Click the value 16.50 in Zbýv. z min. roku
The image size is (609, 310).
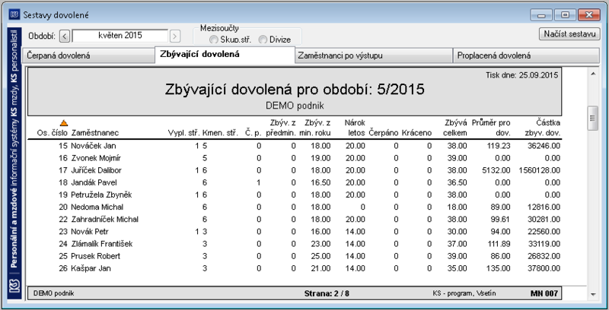[320, 182]
